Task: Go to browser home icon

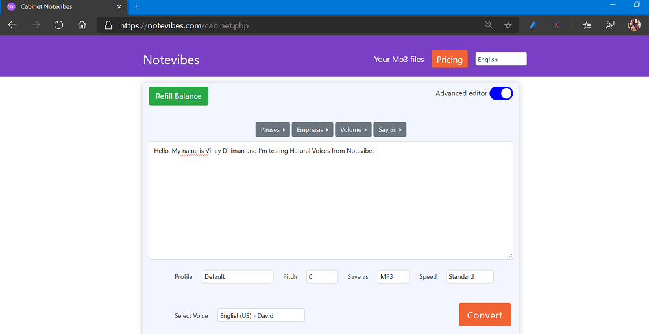Action: [82, 25]
